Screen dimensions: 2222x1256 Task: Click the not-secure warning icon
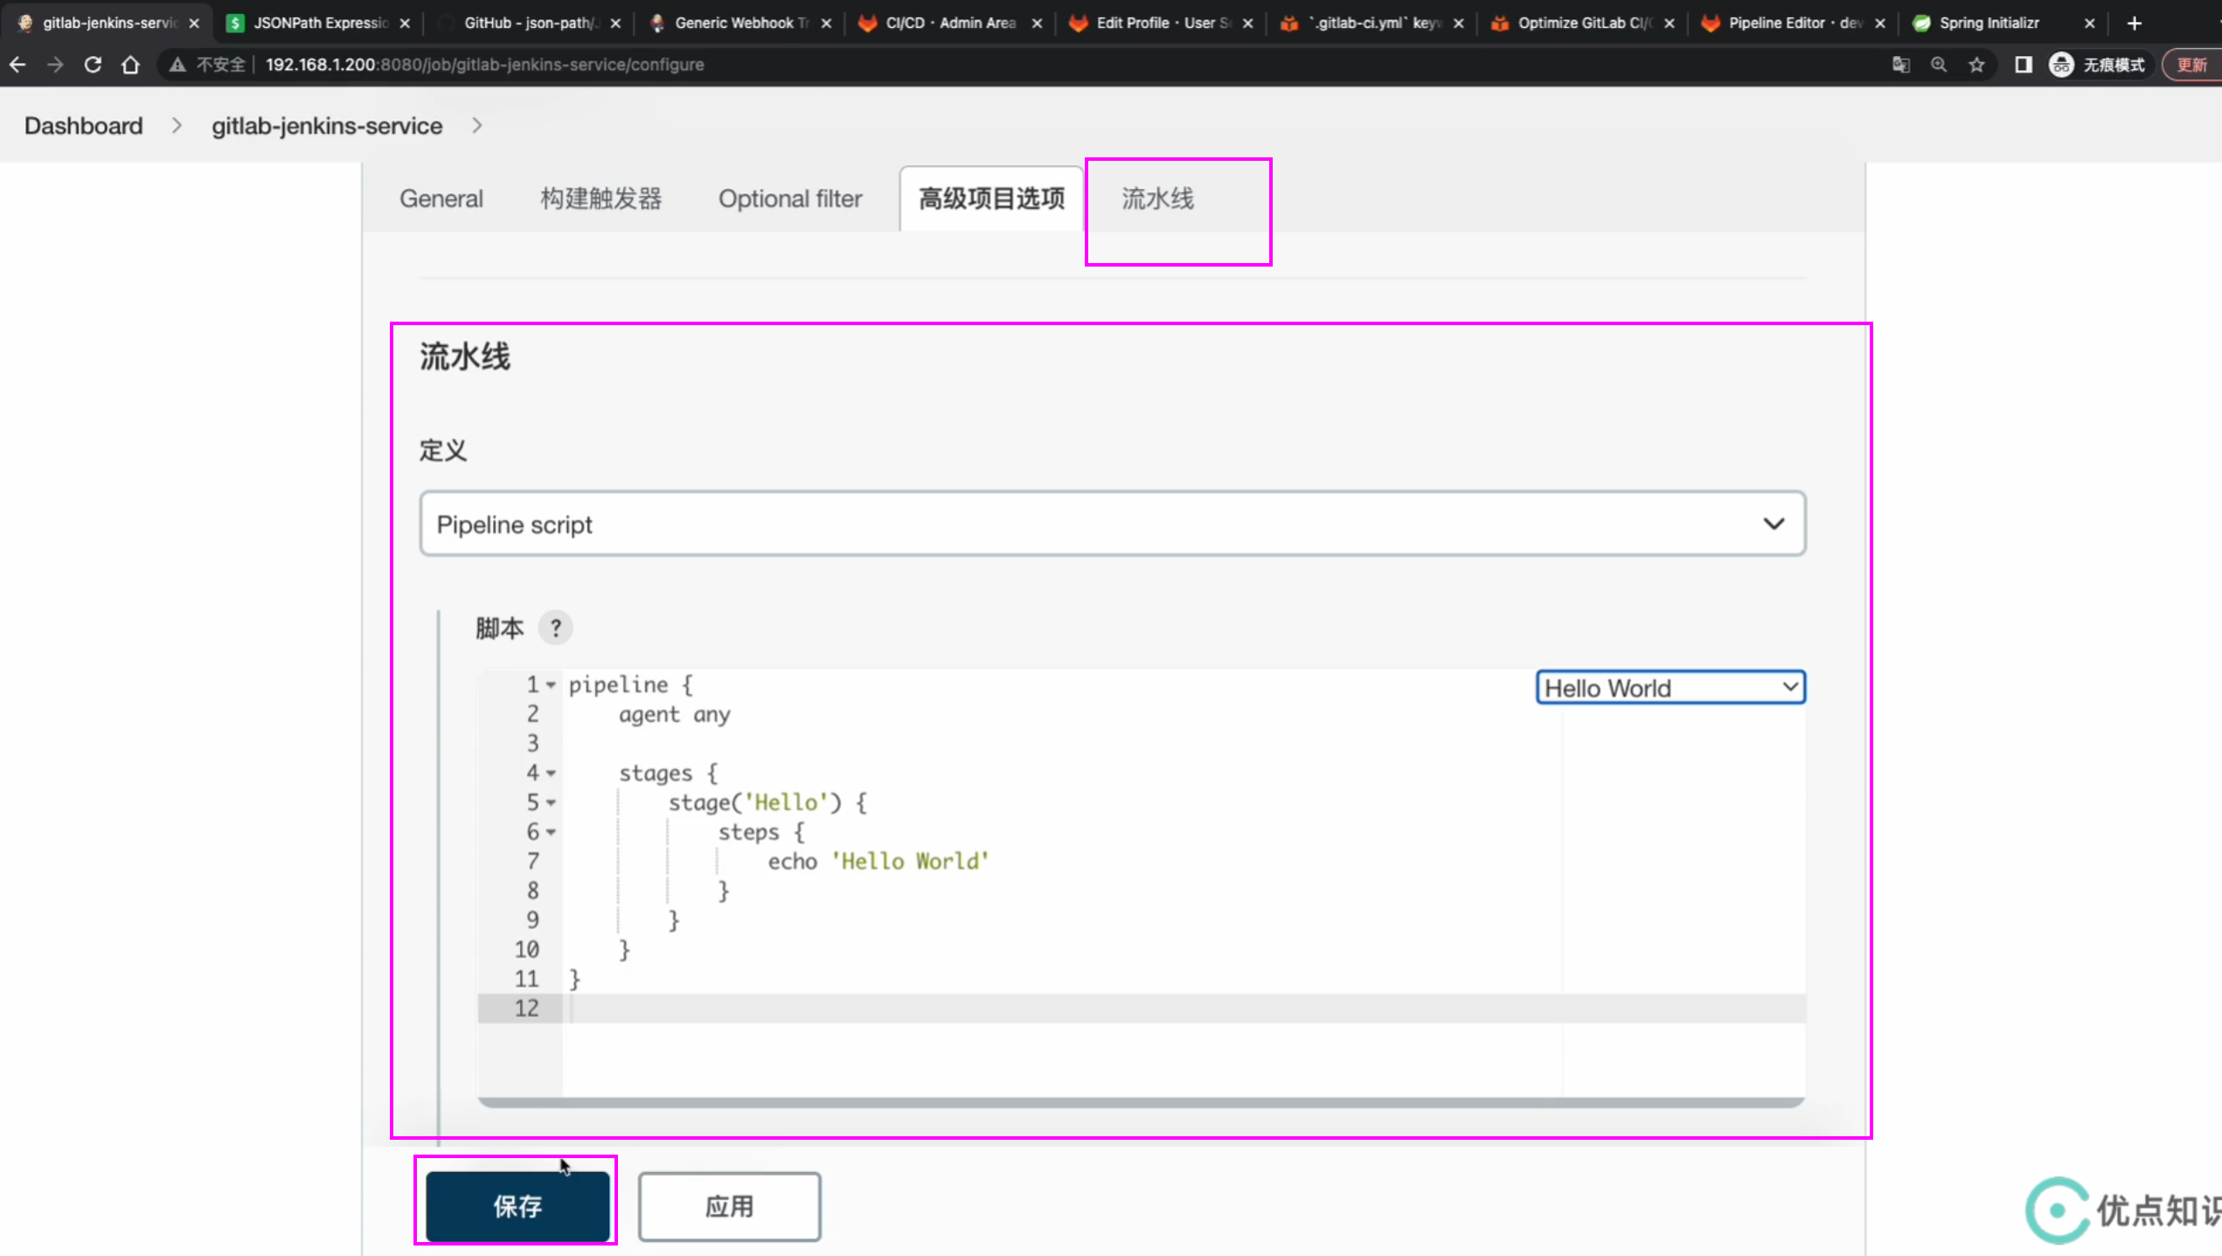coord(177,65)
